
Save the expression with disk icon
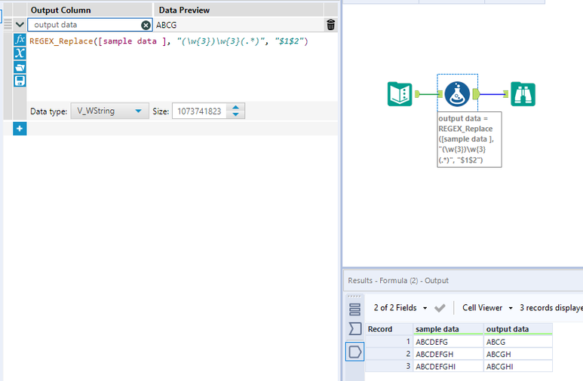tap(20, 81)
